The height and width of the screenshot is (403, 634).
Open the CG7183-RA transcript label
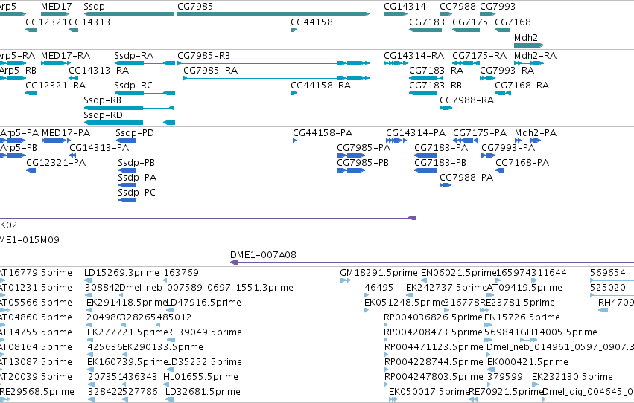click(x=437, y=70)
